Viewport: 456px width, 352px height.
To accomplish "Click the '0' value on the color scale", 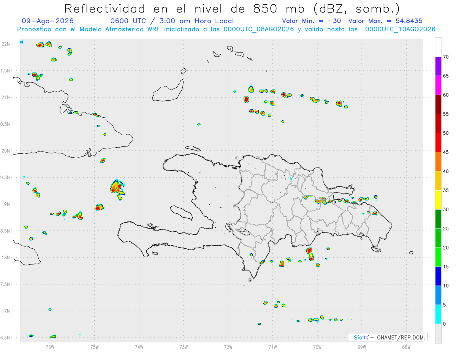I will coord(444,324).
